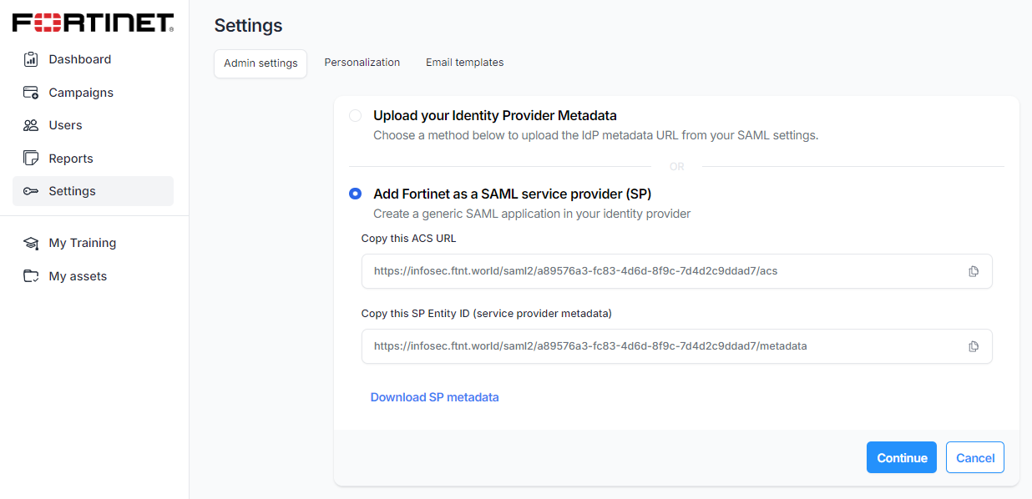The image size is (1032, 499).
Task: Click inside the ACS URL field
Action: coord(651,271)
